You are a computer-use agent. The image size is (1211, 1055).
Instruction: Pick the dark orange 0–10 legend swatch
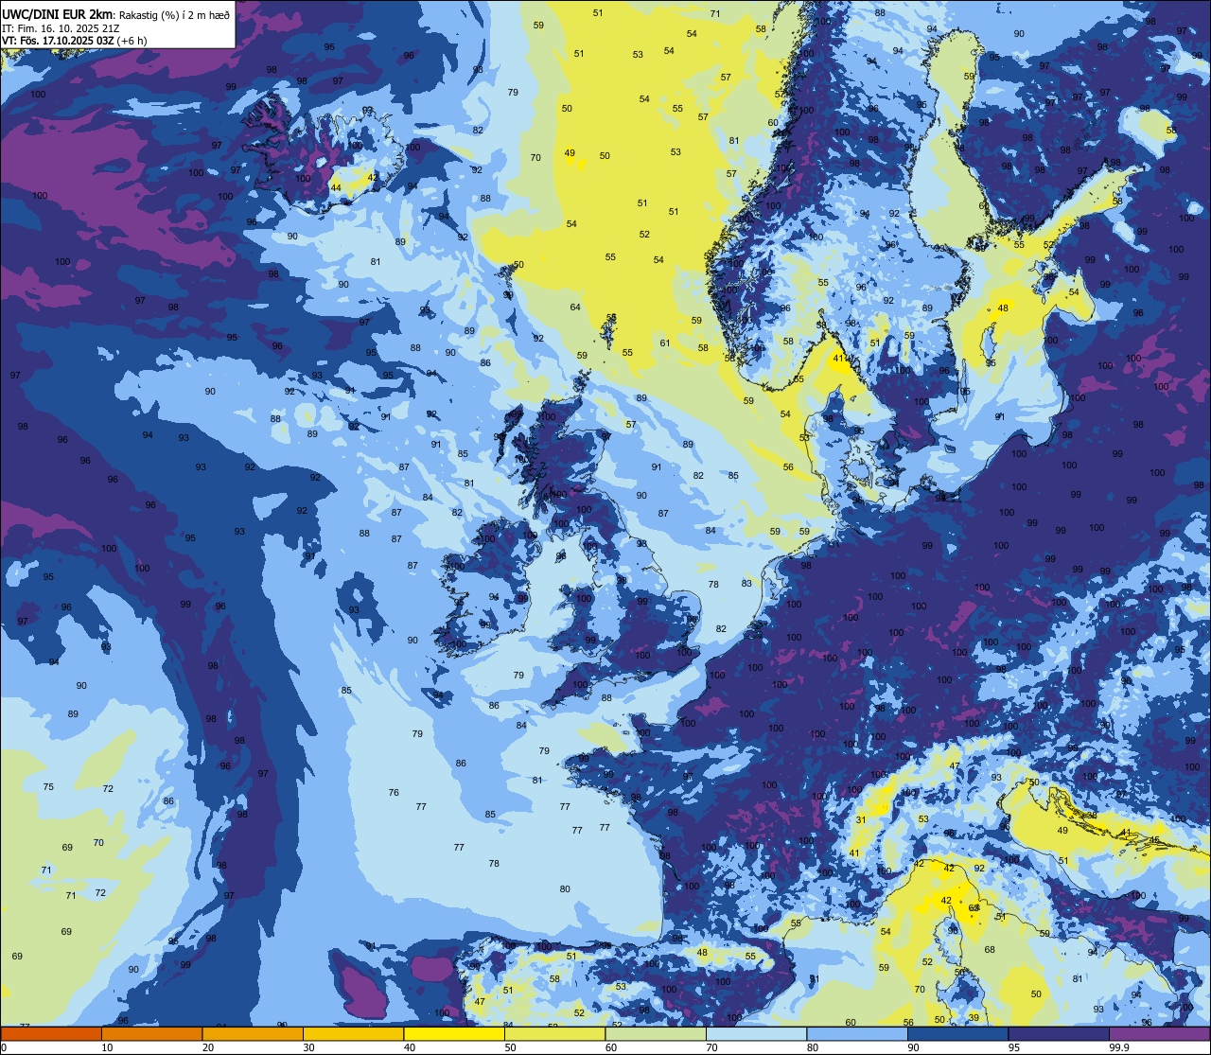[x=51, y=1033]
